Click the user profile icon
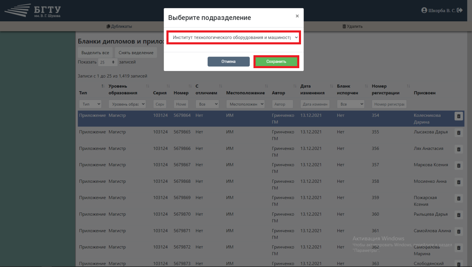The width and height of the screenshot is (472, 267). (x=424, y=10)
